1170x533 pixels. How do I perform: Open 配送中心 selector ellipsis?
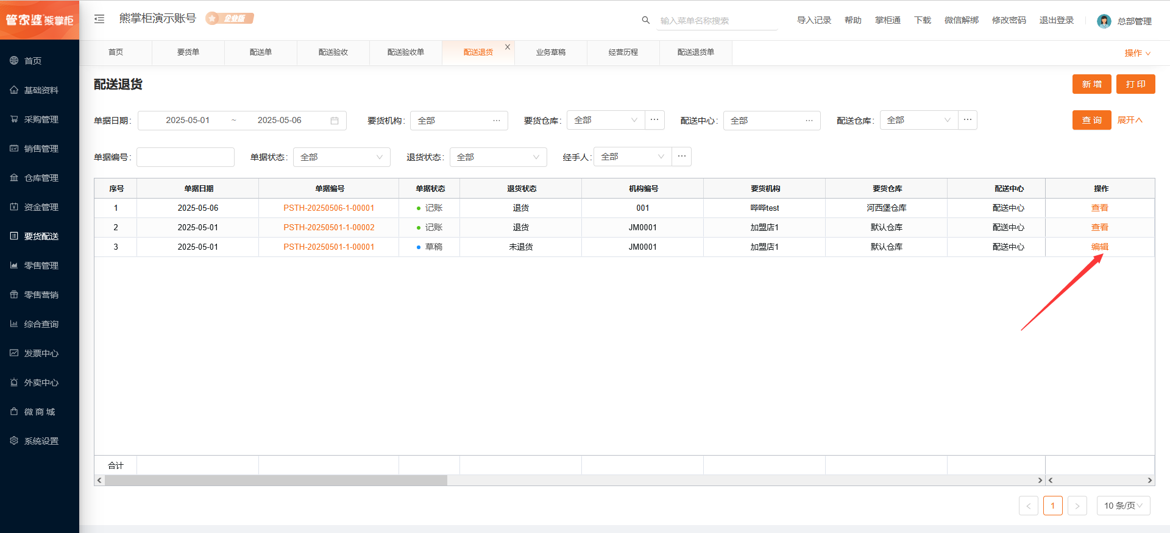[809, 121]
